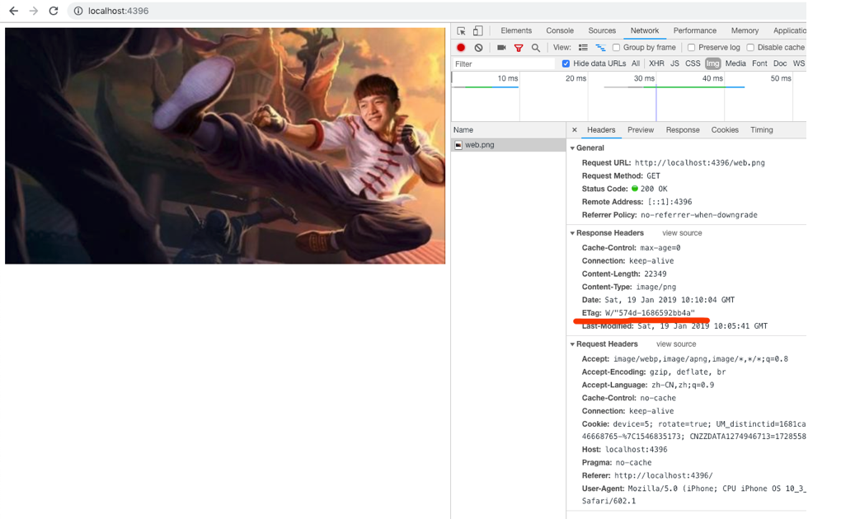Image resolution: width=841 pixels, height=519 pixels.
Task: Toggle the device toolbar icon
Action: (x=477, y=30)
